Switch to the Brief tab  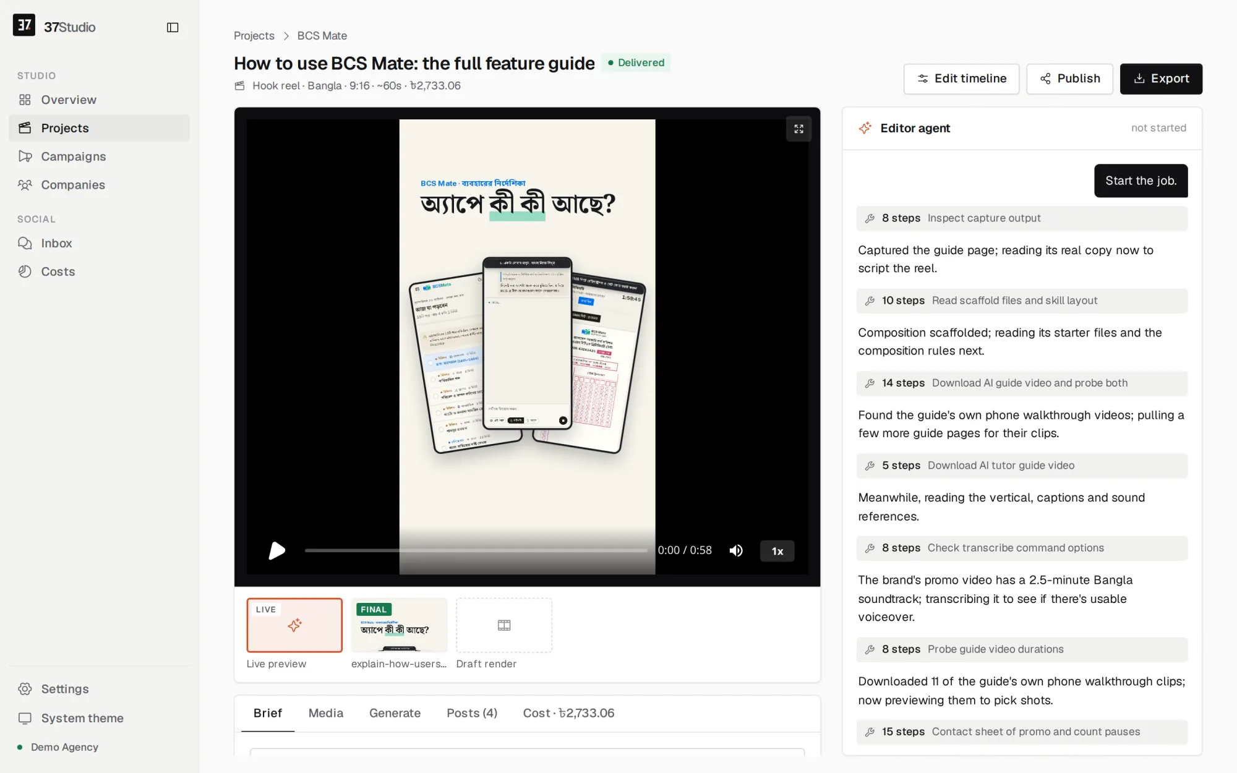pyautogui.click(x=268, y=713)
